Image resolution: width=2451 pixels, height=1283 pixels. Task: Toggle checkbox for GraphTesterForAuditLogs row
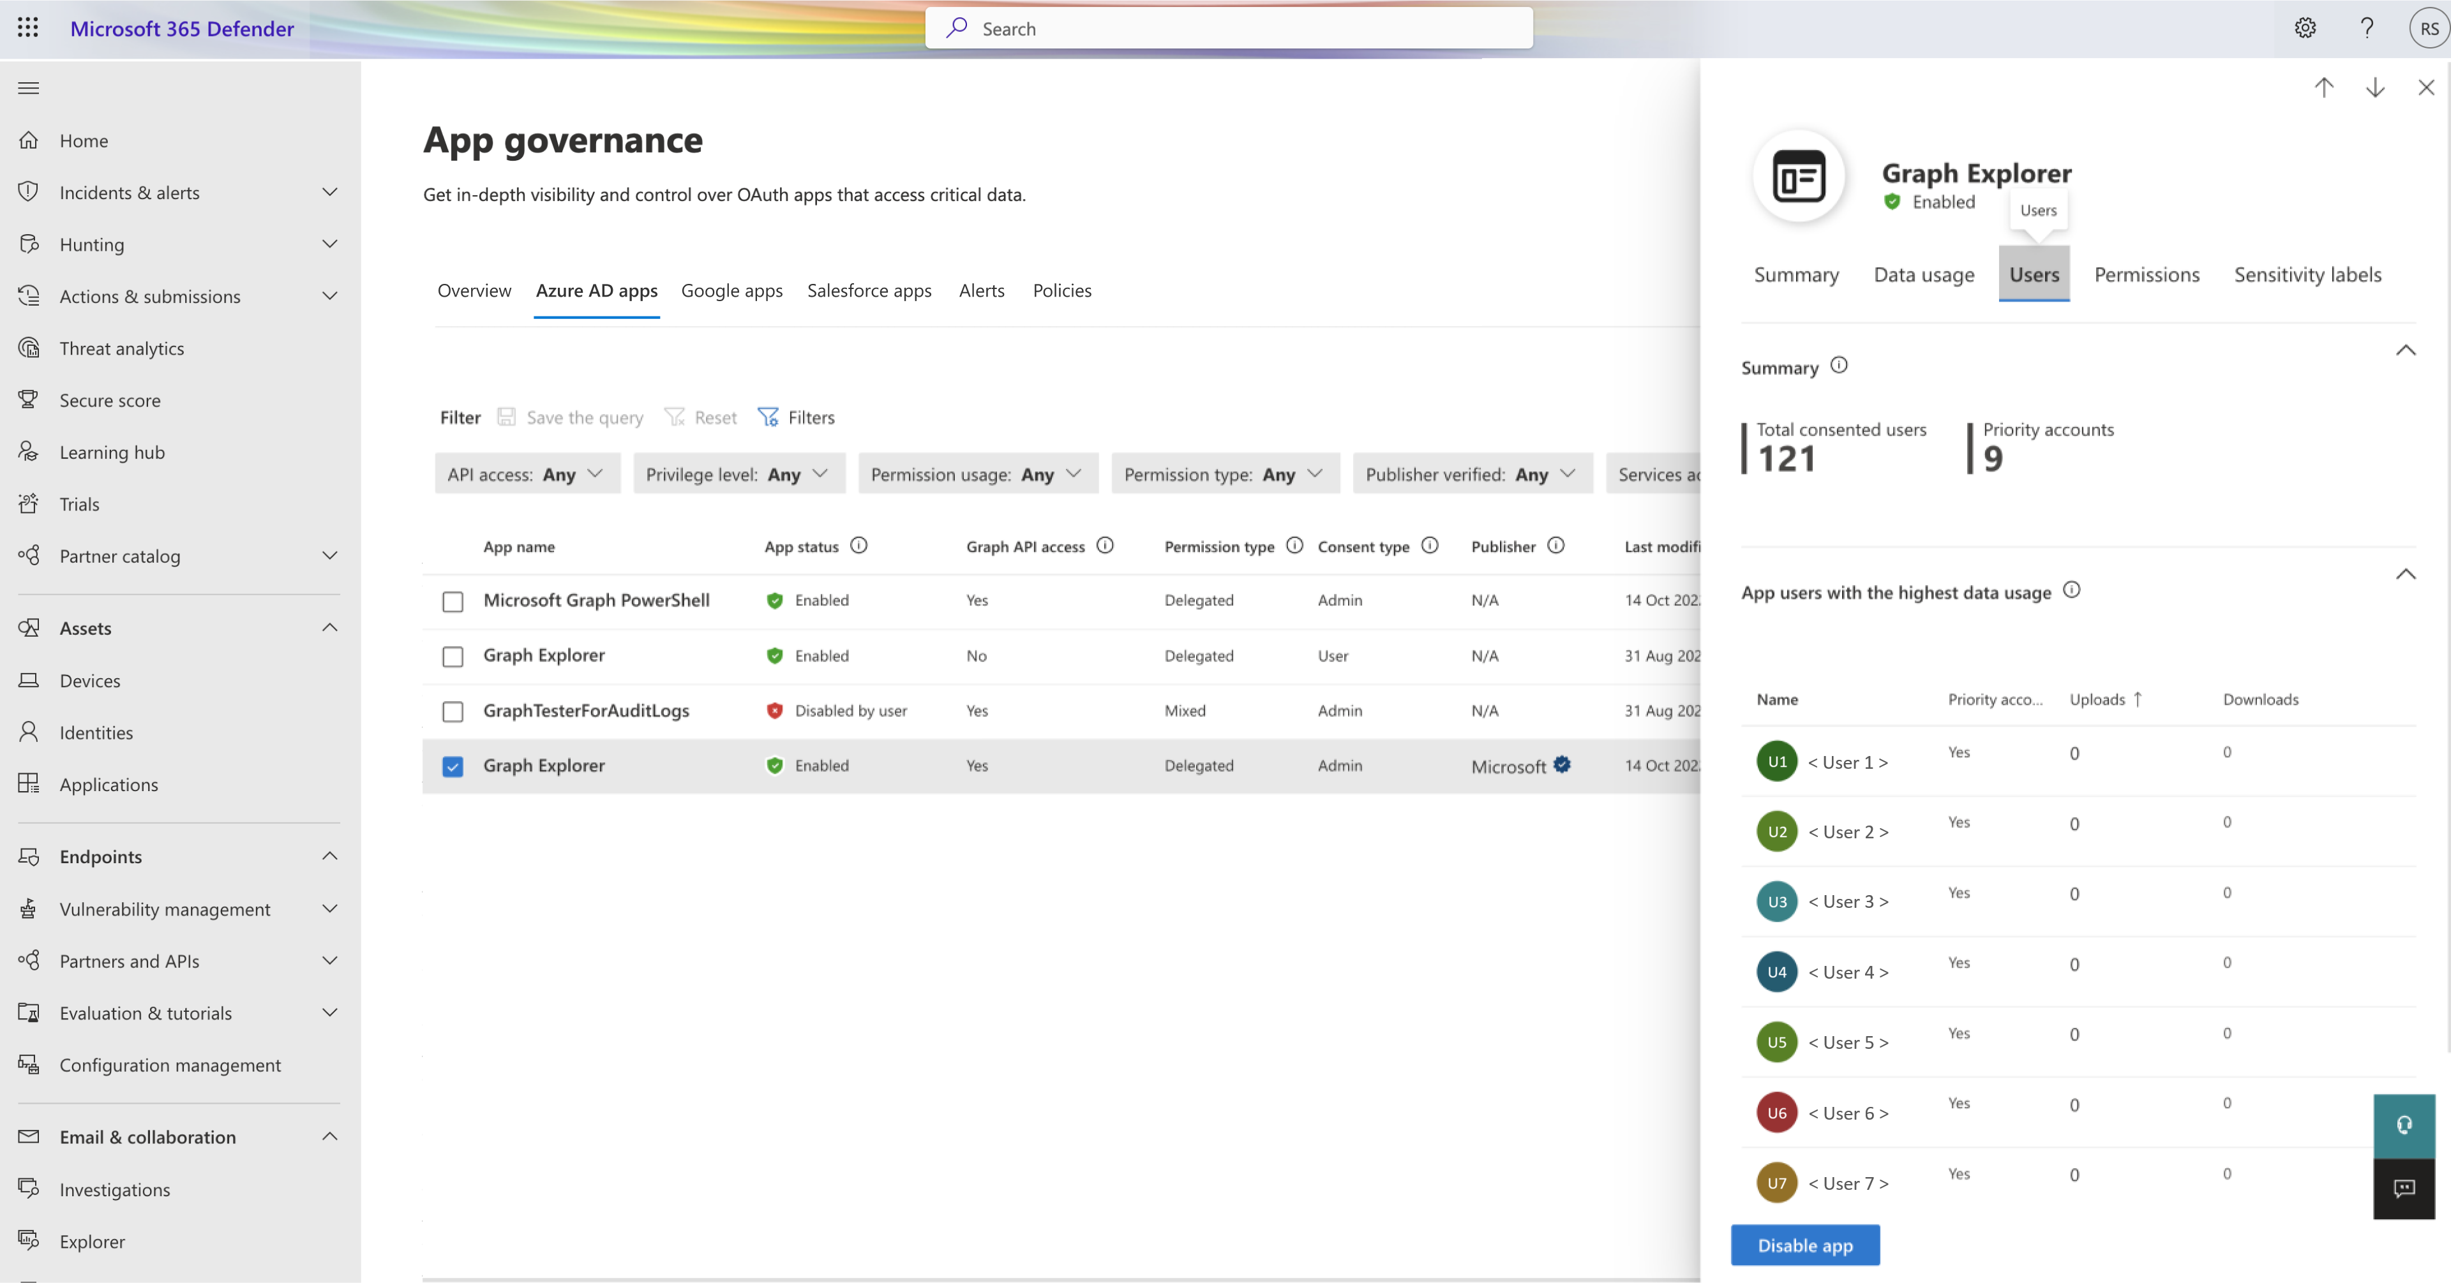(453, 709)
